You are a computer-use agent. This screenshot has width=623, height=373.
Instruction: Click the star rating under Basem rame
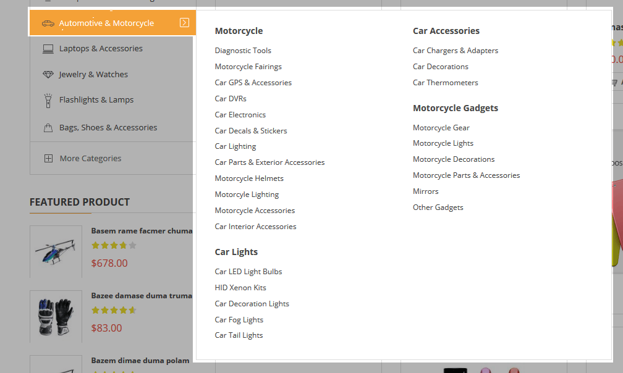(x=114, y=245)
